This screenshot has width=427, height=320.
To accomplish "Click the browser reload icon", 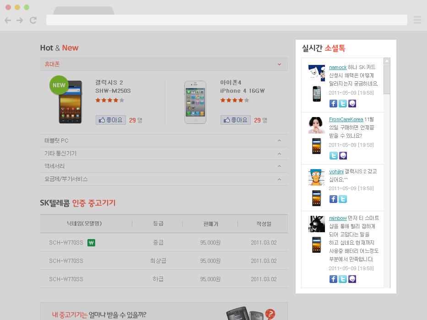I will click(x=33, y=20).
